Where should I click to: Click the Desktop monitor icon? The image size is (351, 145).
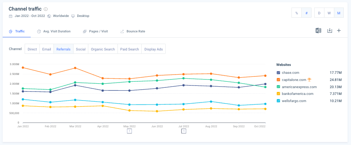coord(73,16)
